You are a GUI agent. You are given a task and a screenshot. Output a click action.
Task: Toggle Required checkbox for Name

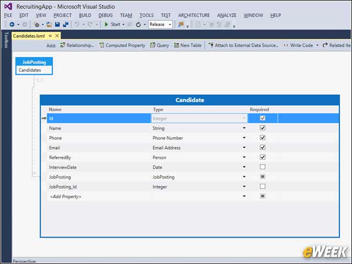coord(262,128)
